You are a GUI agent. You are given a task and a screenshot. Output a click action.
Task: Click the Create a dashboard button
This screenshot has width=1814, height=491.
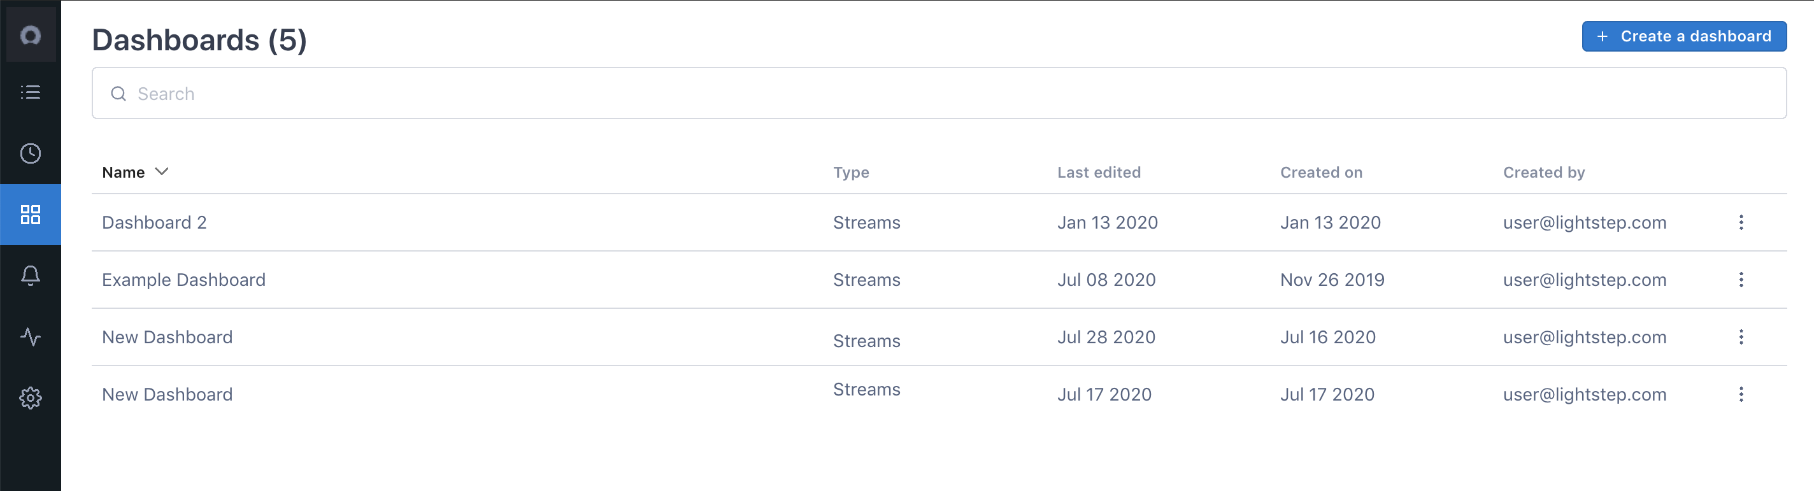[1683, 37]
